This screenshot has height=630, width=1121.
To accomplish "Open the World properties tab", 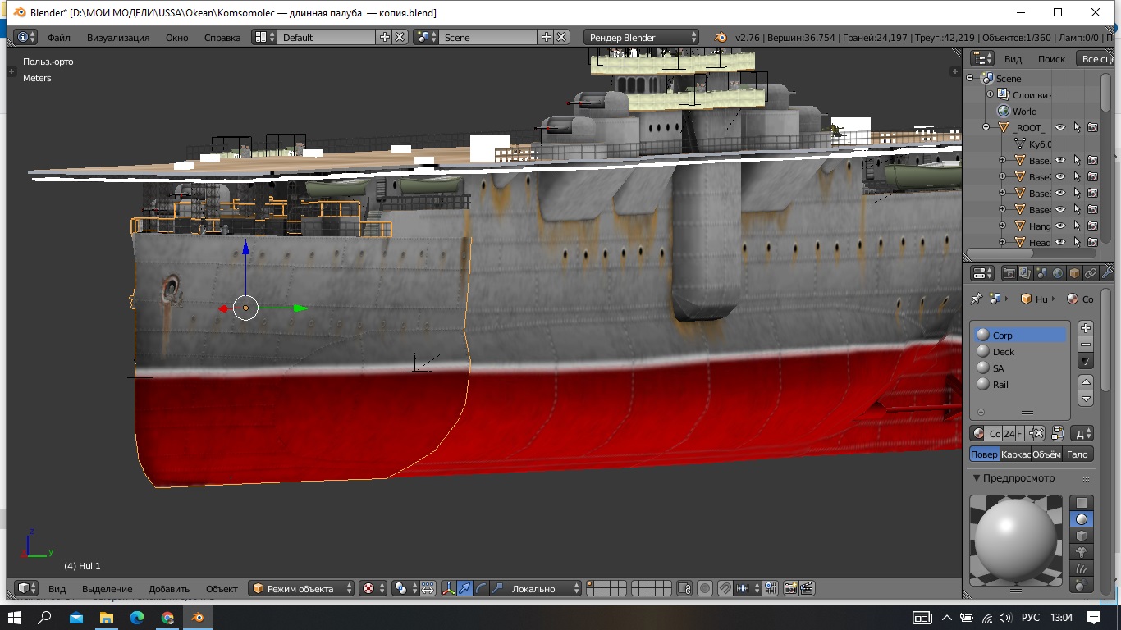I will (1059, 274).
